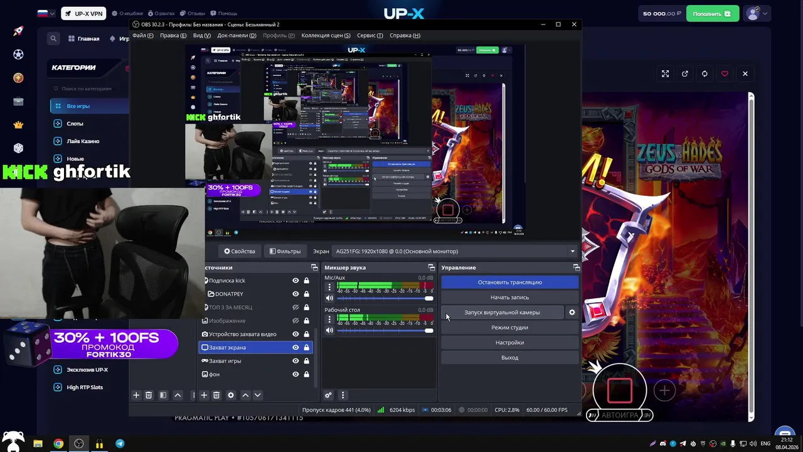803x452 pixels.
Task: Remove selected scene with trash icon
Action: (x=149, y=395)
